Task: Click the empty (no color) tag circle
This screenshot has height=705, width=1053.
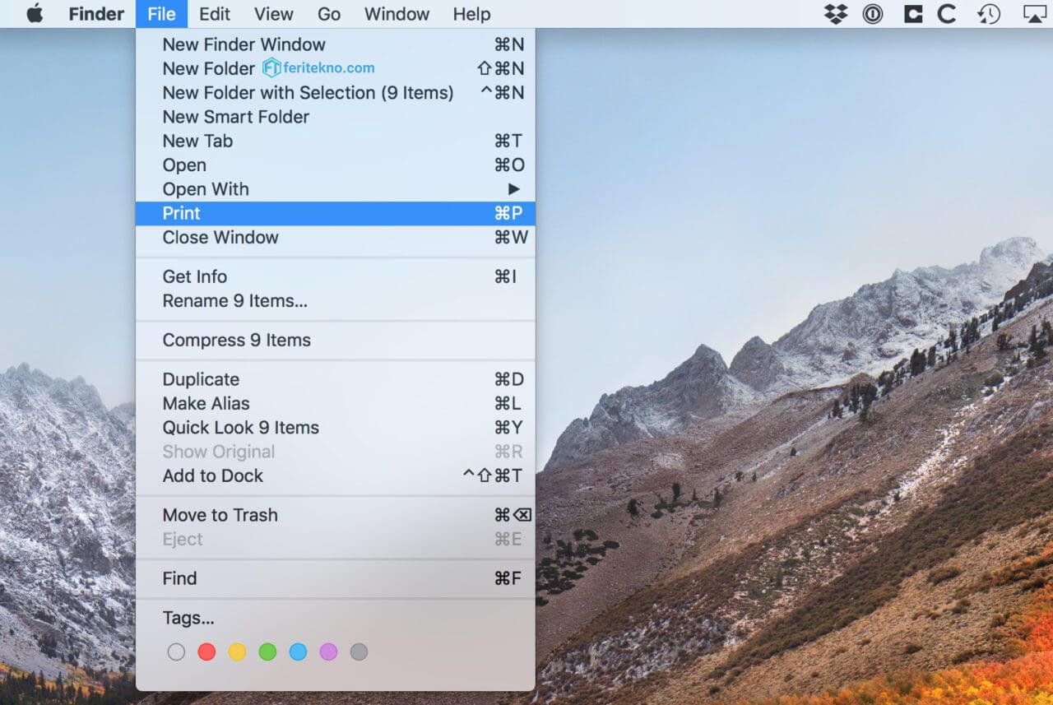Action: point(176,652)
